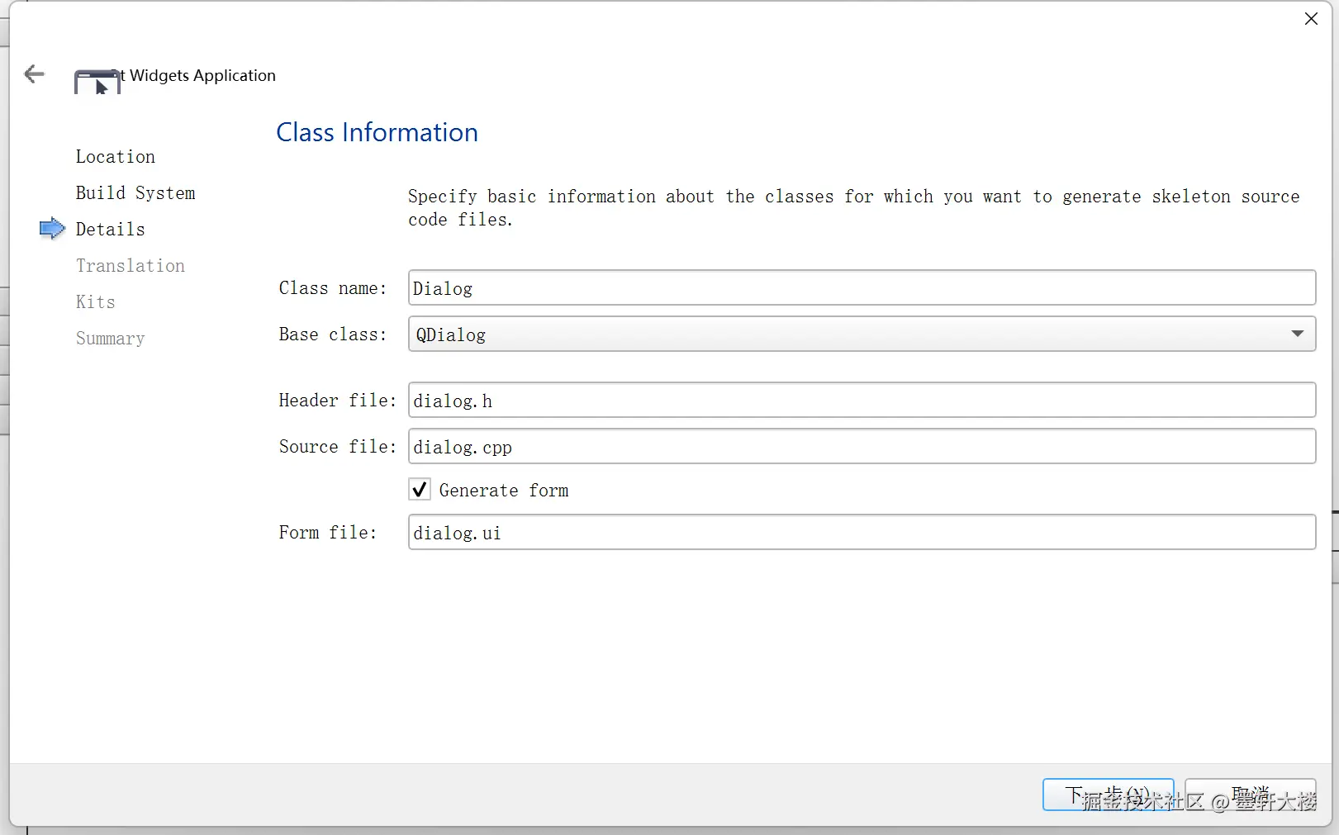This screenshot has height=835, width=1339.
Task: Select the Location wizard step
Action: [116, 157]
